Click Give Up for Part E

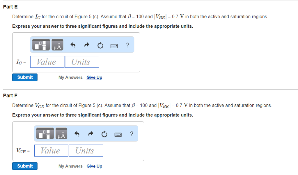[94, 77]
